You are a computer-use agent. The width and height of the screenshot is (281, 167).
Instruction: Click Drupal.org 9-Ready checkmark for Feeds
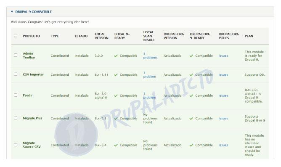pos(191,95)
